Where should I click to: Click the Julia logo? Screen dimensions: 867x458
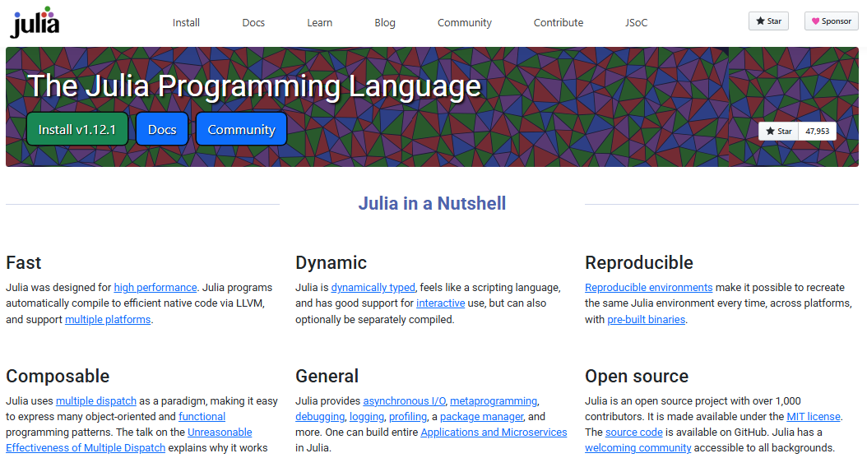tap(35, 23)
